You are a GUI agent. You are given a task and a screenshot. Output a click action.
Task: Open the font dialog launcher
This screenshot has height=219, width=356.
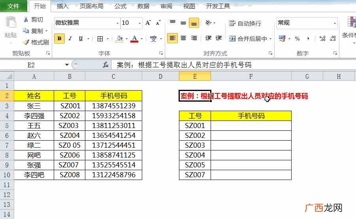tap(161, 53)
